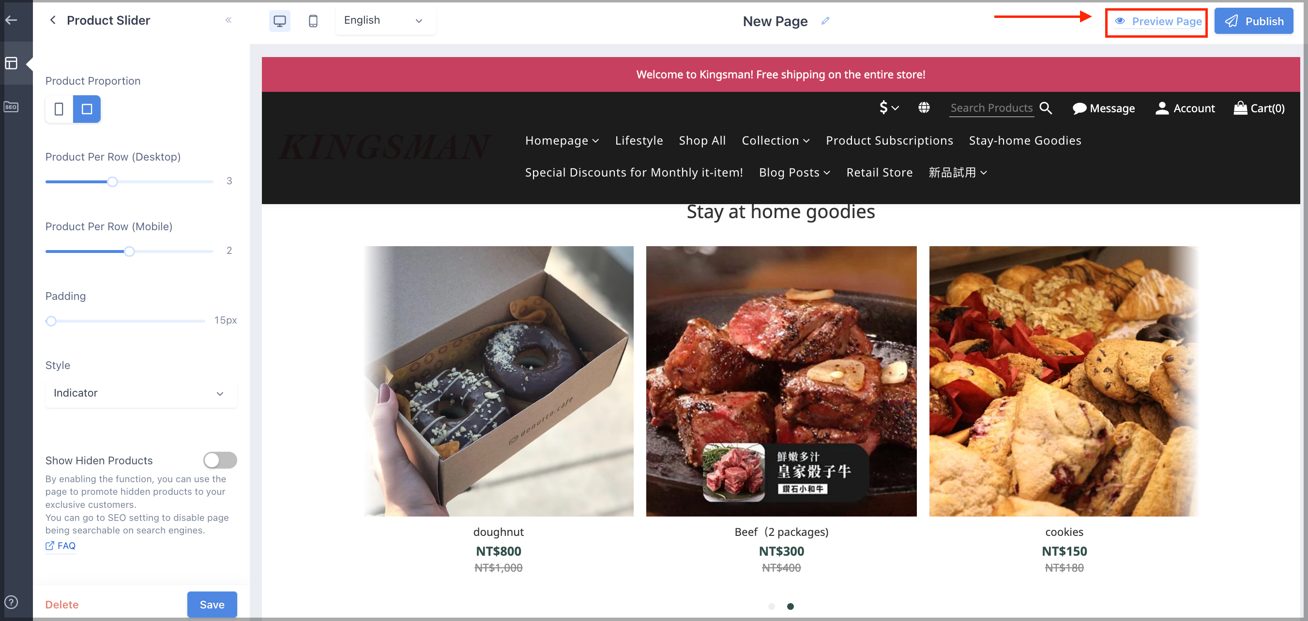
Task: Open the page layout sidebar icon
Action: point(11,63)
